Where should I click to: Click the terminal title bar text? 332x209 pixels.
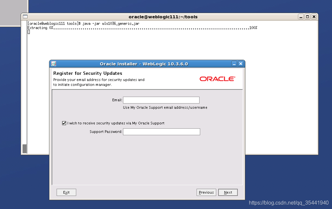click(x=163, y=17)
